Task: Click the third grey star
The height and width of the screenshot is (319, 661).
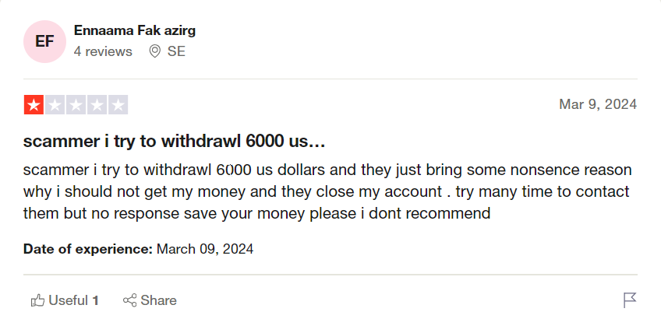Action: [x=76, y=105]
